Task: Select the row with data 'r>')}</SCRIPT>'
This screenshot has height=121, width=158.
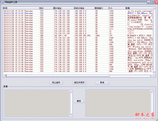Action: (78, 22)
